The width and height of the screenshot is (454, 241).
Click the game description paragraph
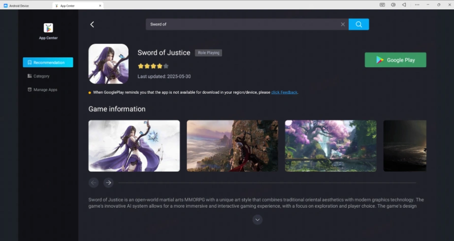256,203
